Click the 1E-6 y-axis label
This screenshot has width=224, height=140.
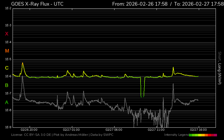click(x=8, y=76)
